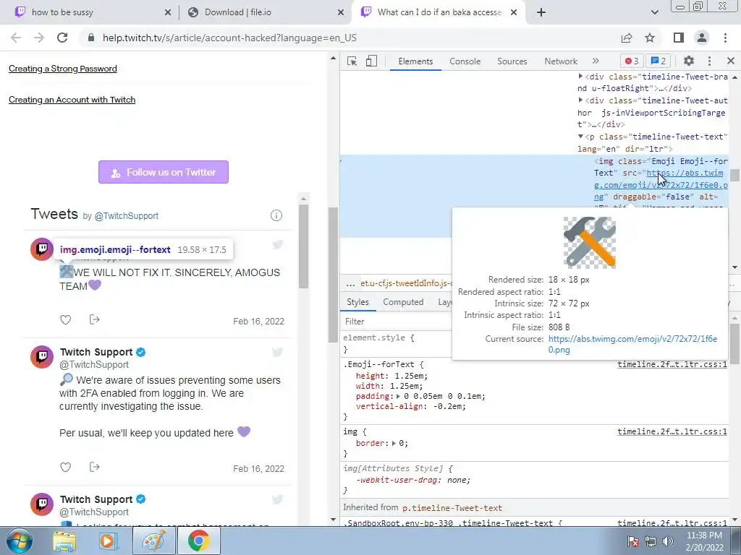Share the AMOGUS TEAM tweet
This screenshot has height=555, width=741.
[95, 319]
